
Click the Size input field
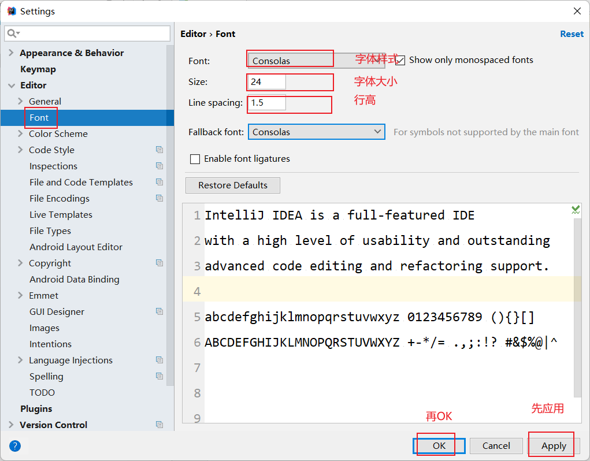(267, 81)
